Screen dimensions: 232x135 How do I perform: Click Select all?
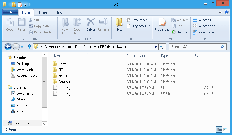point(202,20)
